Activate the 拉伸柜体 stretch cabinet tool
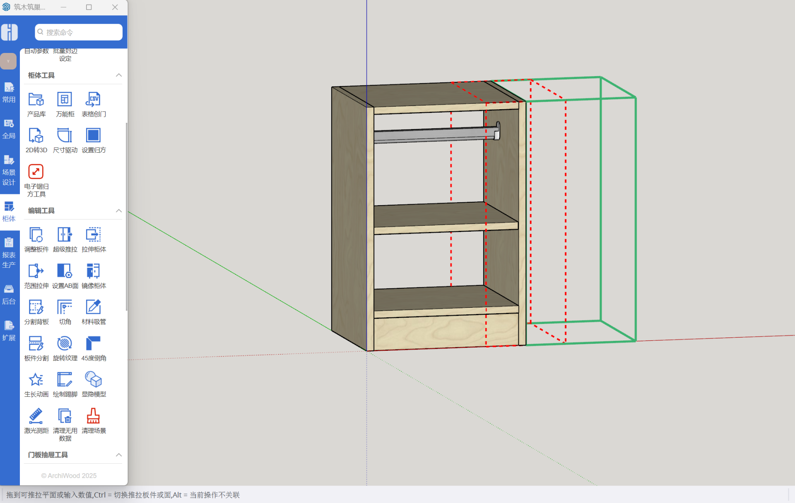This screenshot has height=503, width=795. pos(94,235)
